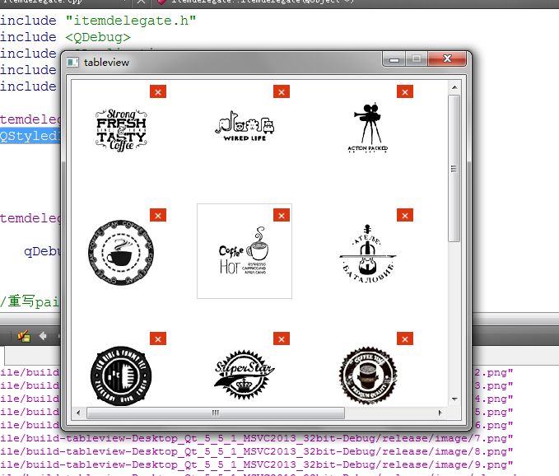Minimize the tableview window
This screenshot has width=559, height=476.
coord(394,59)
